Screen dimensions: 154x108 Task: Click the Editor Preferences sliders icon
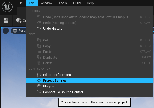tap(39, 75)
